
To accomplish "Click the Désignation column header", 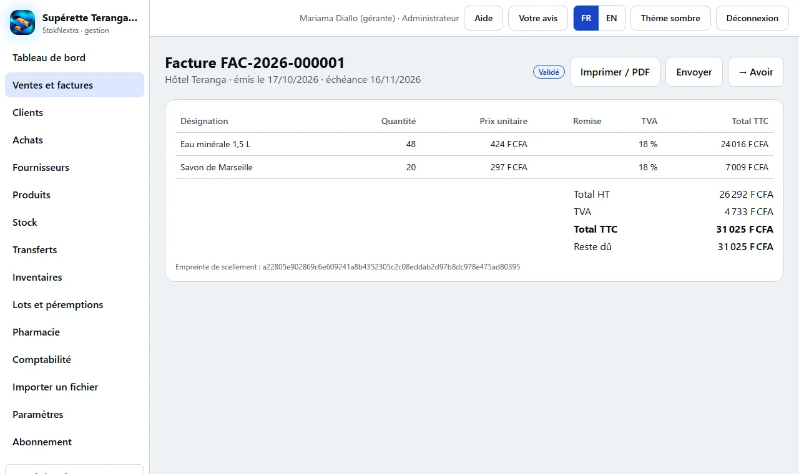I will pyautogui.click(x=204, y=121).
